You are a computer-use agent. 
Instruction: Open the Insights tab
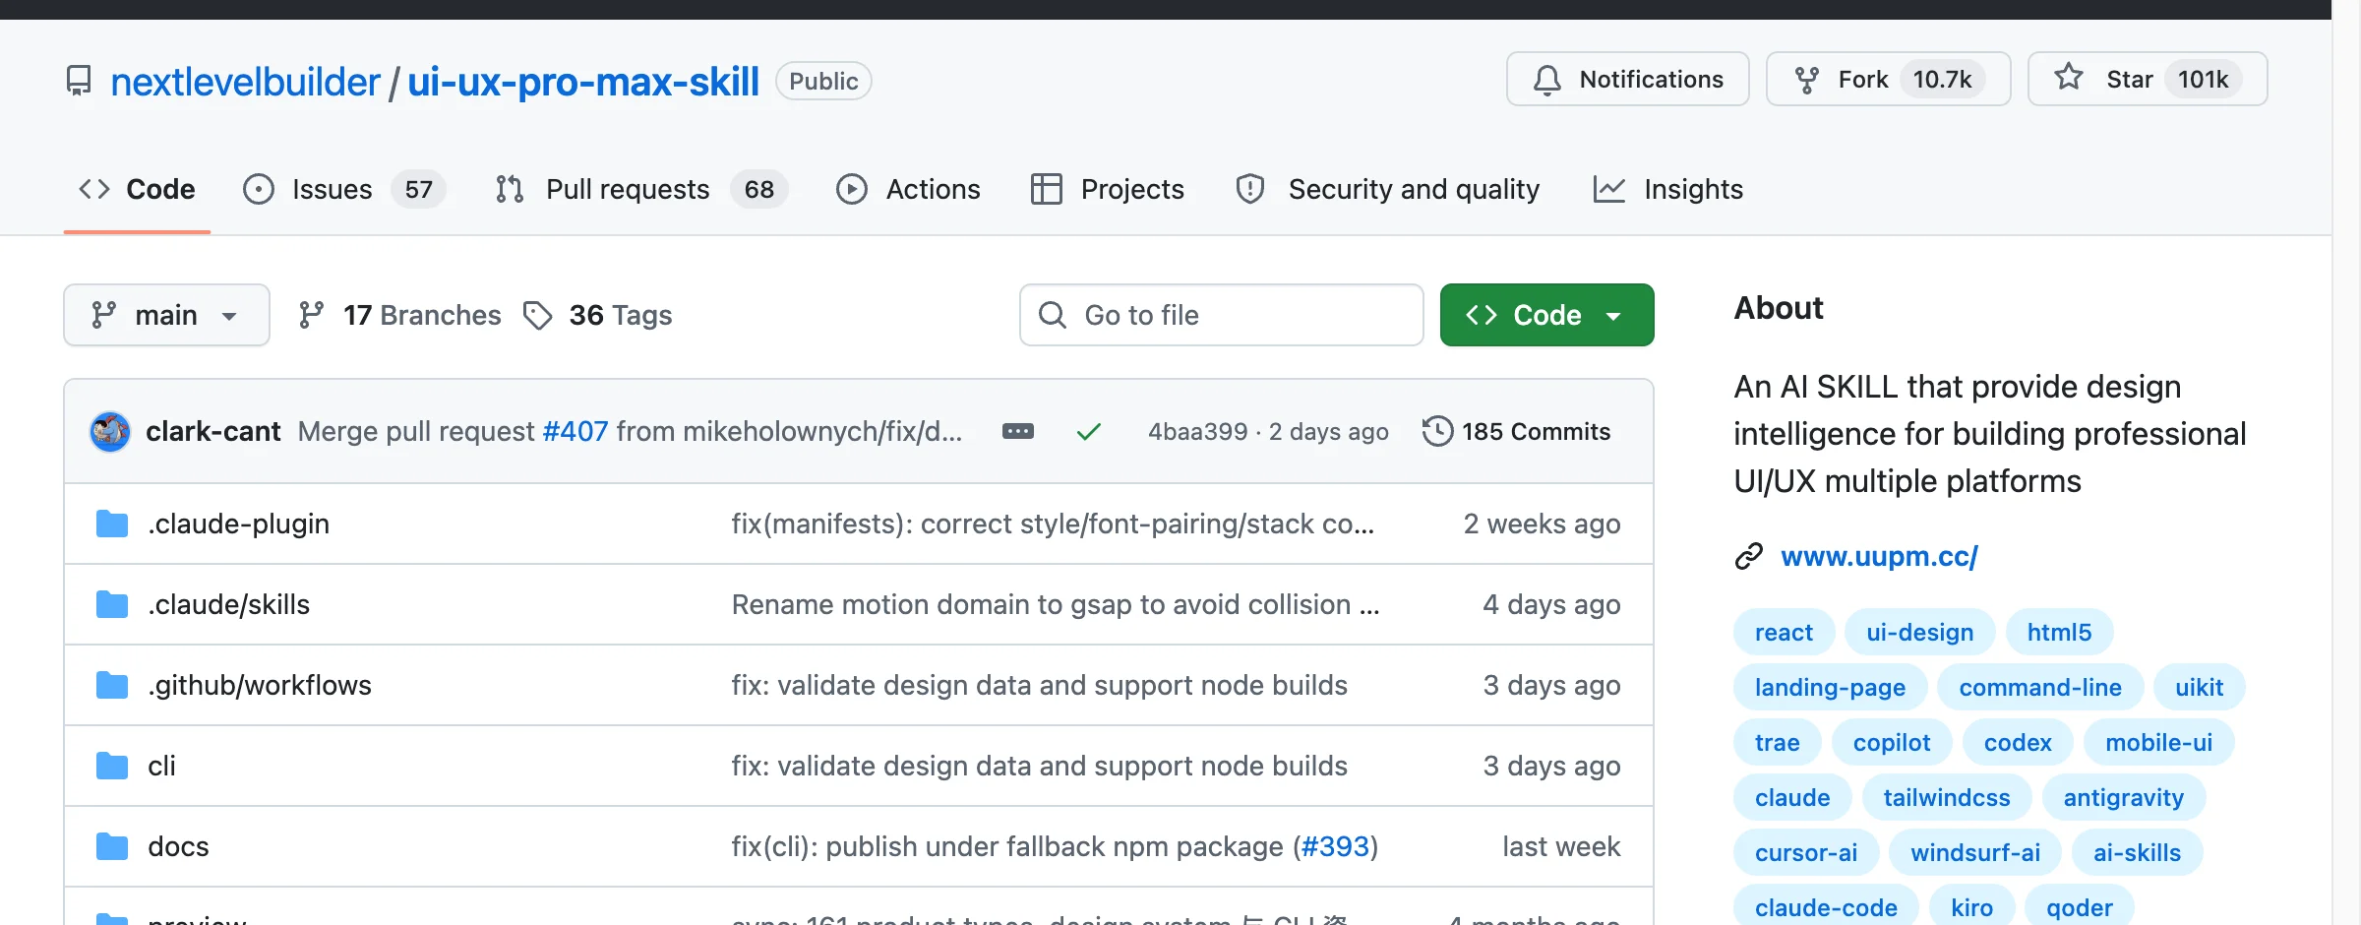[x=1668, y=189]
